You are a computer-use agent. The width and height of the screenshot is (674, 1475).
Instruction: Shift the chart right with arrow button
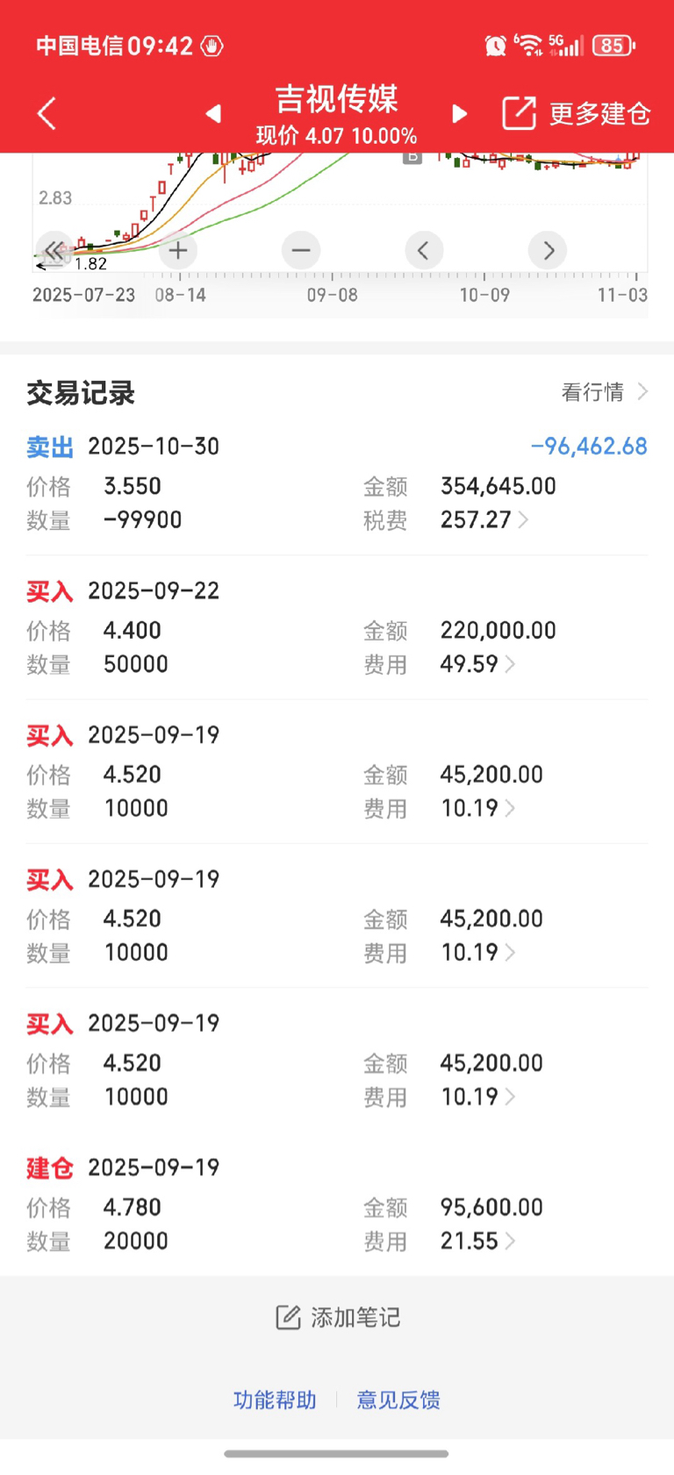coord(548,251)
